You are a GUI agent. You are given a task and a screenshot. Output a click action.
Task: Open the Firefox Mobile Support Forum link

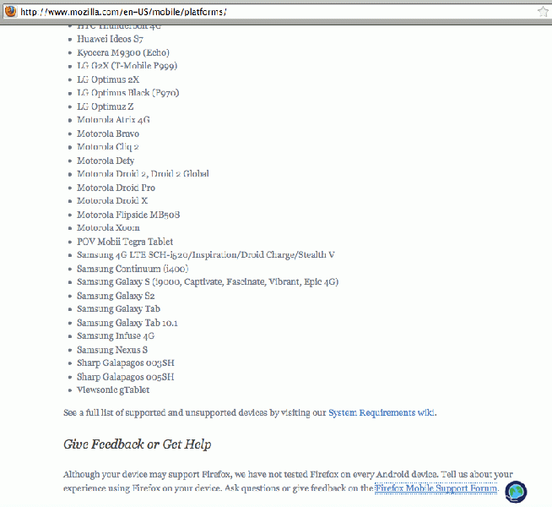(436, 488)
